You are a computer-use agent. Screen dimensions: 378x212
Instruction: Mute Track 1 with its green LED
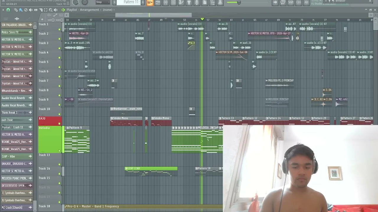click(x=59, y=29)
